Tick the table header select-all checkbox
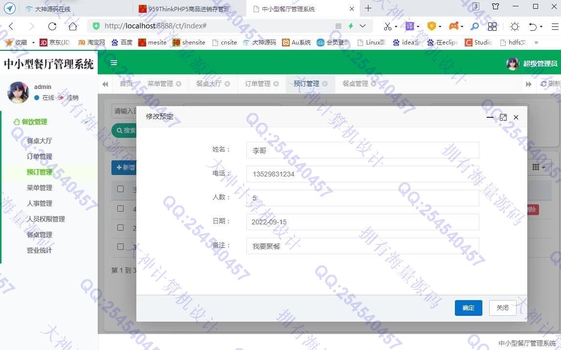561x350 pixels. point(121,189)
